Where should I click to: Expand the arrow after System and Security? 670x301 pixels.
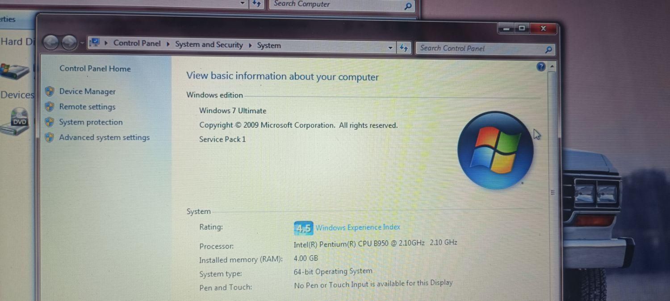(250, 45)
